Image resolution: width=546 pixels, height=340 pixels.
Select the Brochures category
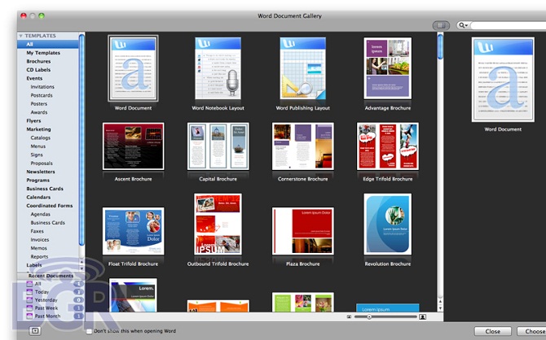click(38, 61)
